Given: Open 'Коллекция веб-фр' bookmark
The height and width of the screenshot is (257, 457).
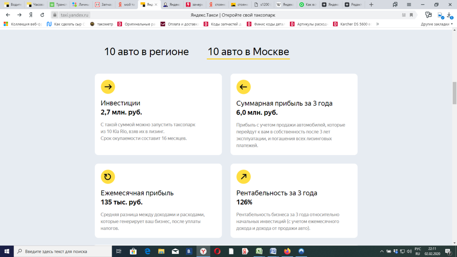Looking at the screenshot, I should coord(23,24).
